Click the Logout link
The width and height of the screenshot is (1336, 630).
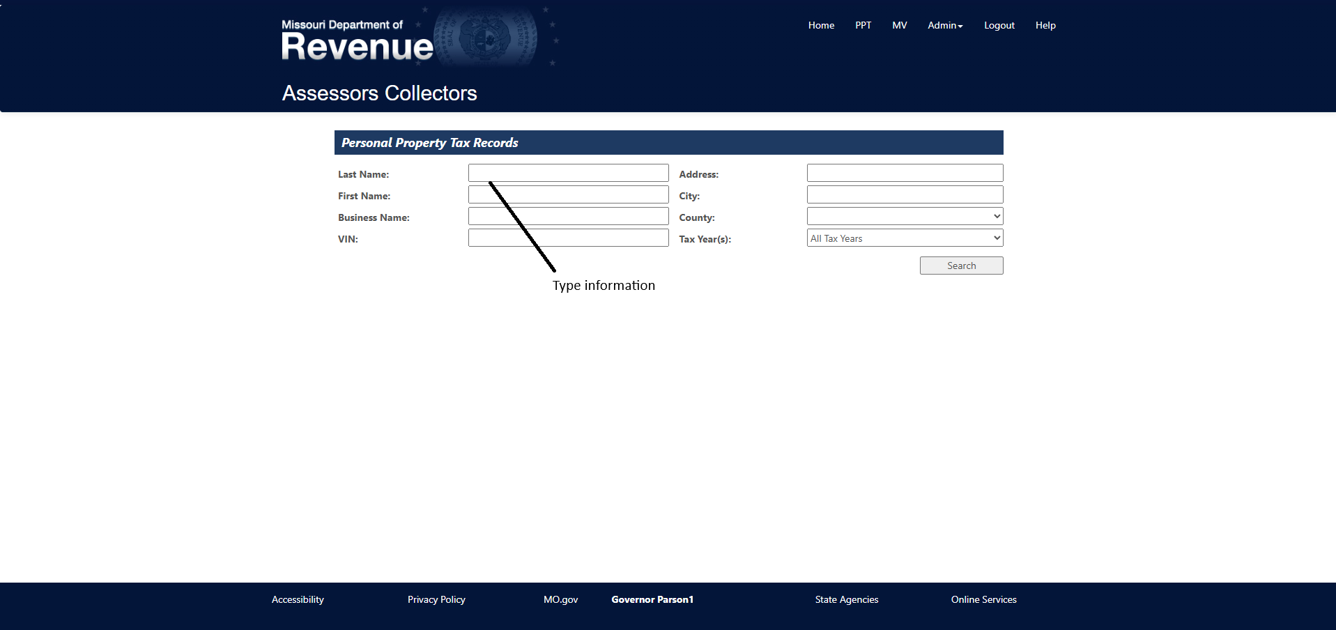999,25
